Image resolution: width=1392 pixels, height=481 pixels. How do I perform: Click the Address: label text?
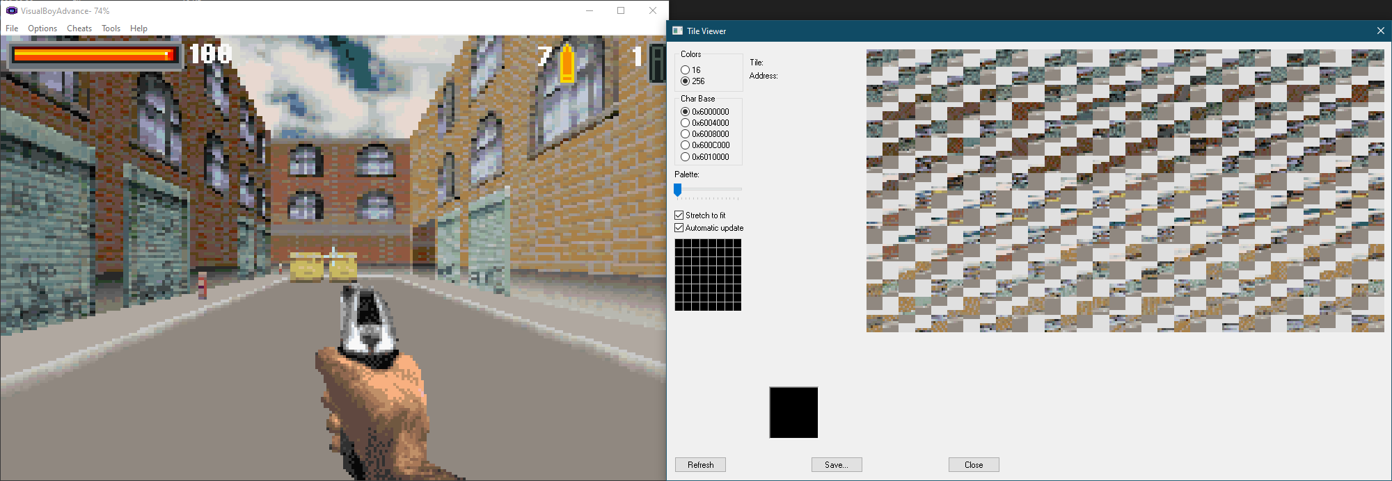[764, 76]
